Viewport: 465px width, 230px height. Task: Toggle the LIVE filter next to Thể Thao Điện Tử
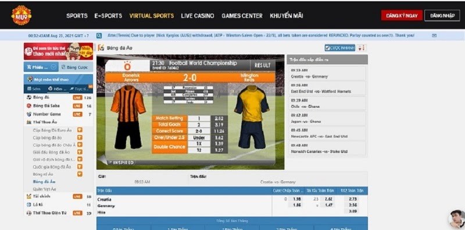click(x=77, y=213)
